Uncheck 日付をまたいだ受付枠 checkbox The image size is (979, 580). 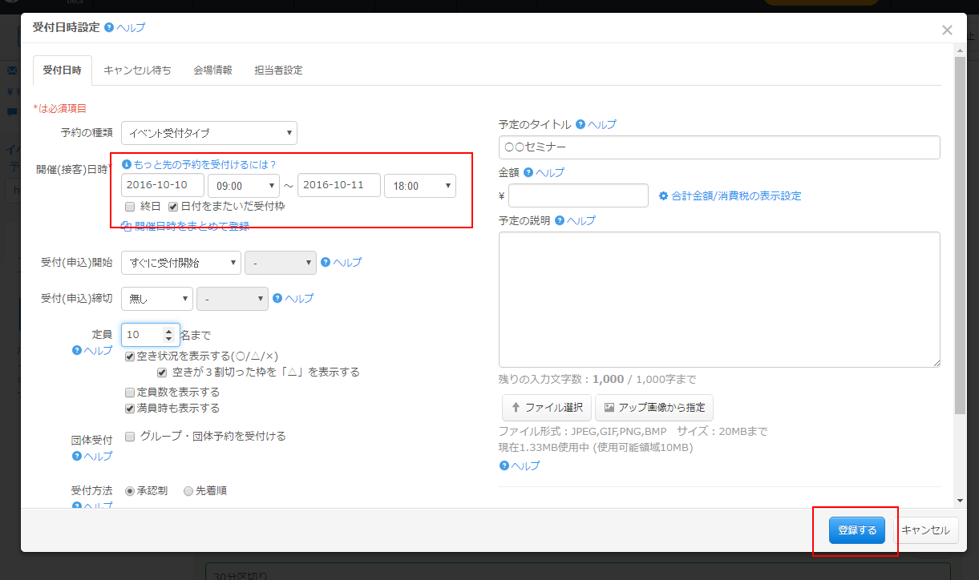click(172, 207)
